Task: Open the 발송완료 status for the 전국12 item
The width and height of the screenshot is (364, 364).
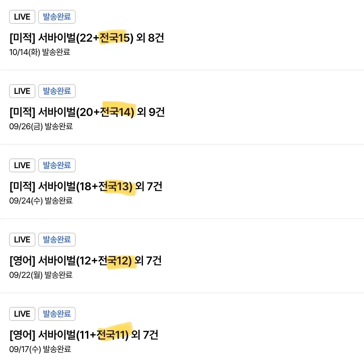Action: coord(57,240)
